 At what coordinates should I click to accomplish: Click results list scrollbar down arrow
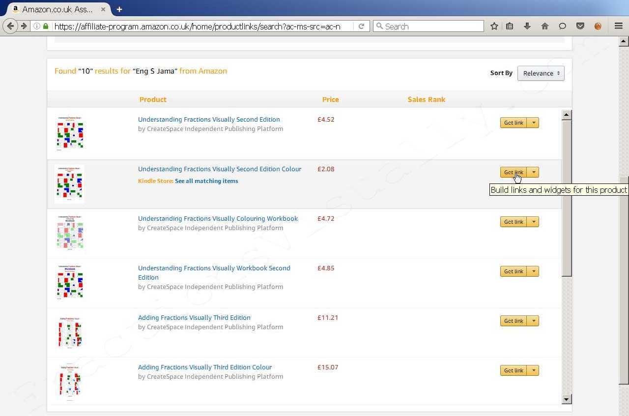(567, 399)
